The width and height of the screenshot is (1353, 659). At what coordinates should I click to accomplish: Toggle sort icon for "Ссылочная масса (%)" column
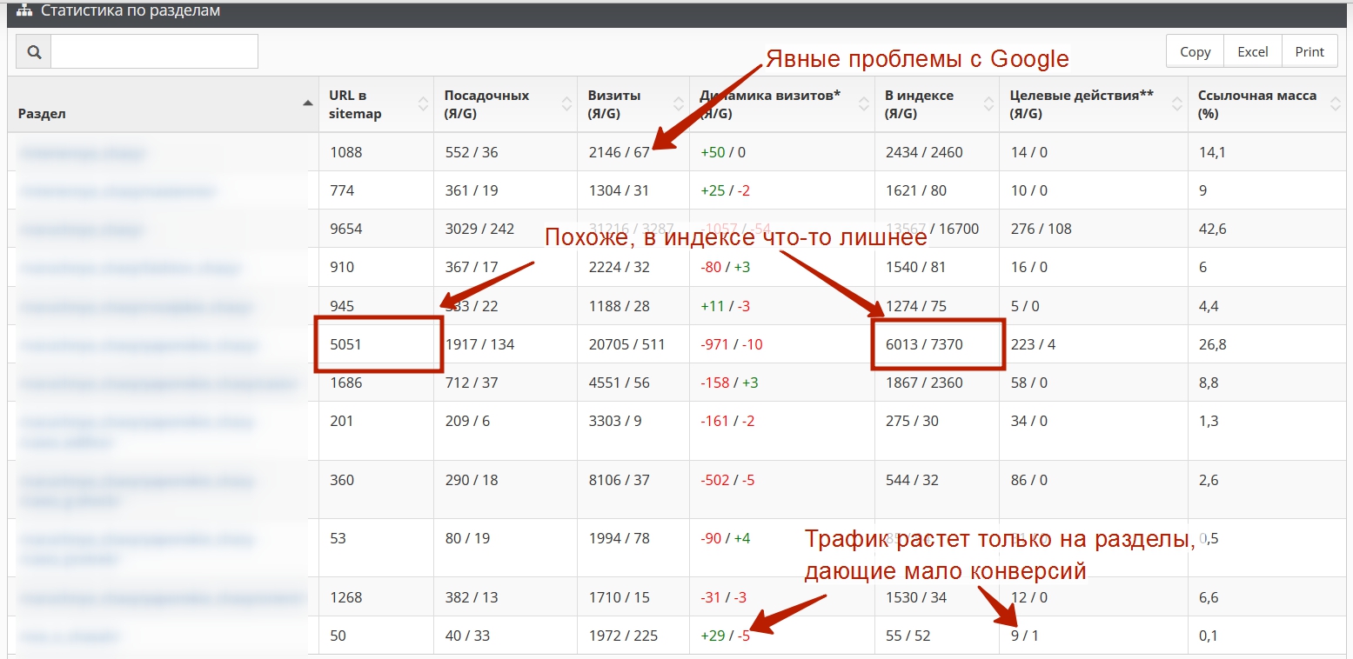[1336, 104]
